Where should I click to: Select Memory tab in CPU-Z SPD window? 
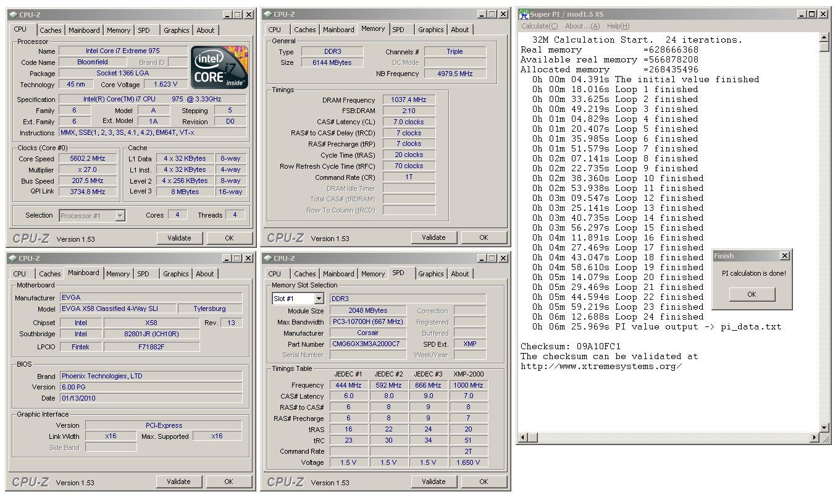click(373, 274)
